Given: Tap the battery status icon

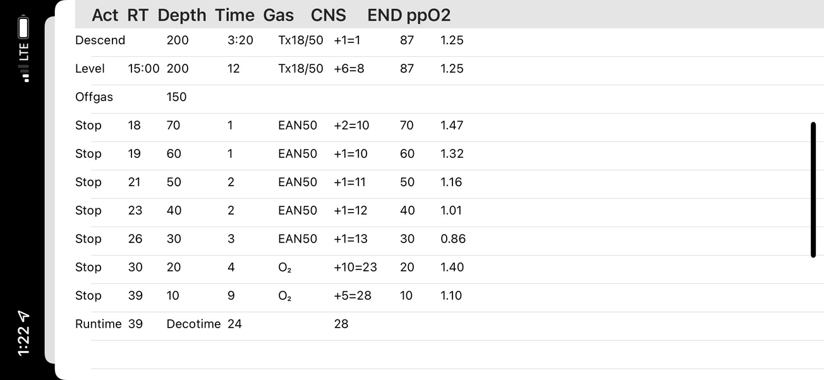Looking at the screenshot, I should (23, 27).
